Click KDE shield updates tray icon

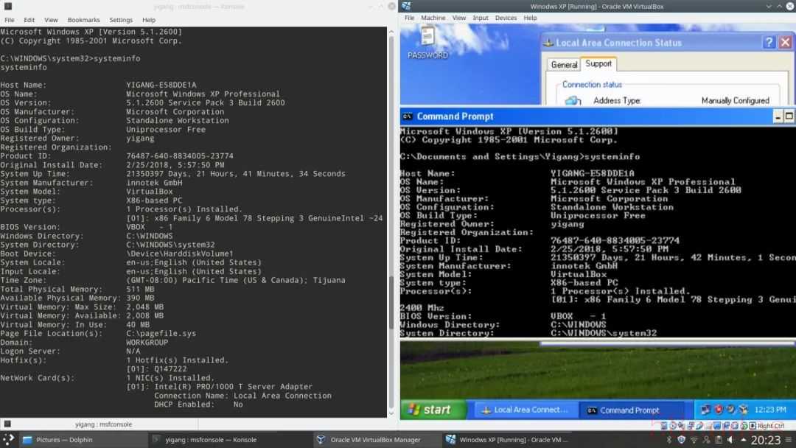pyautogui.click(x=681, y=440)
